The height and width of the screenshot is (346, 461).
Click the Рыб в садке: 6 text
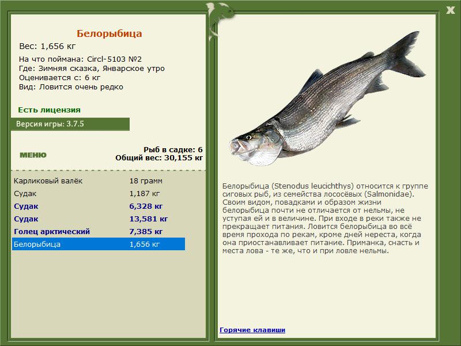(173, 149)
